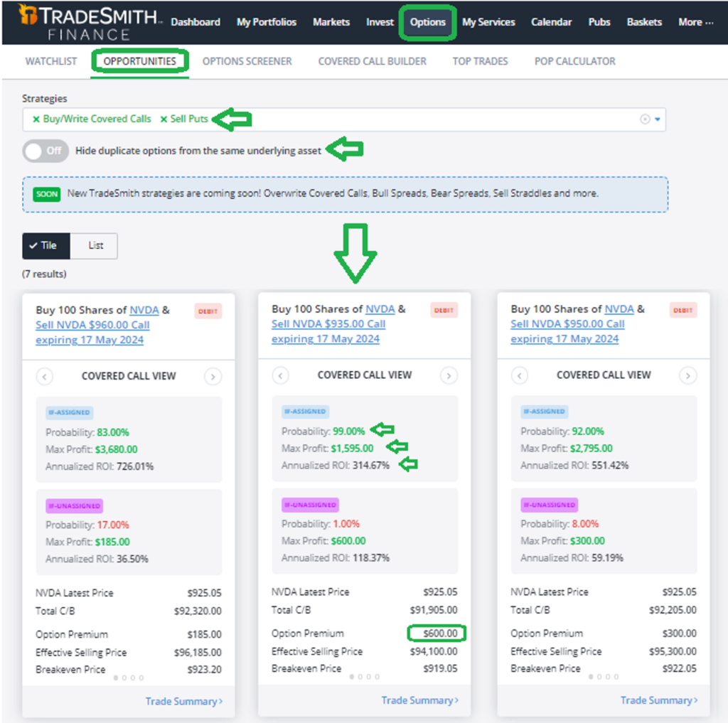Click DEBIT badge on $960.00 Call card
This screenshot has height=723, width=728.
(208, 311)
